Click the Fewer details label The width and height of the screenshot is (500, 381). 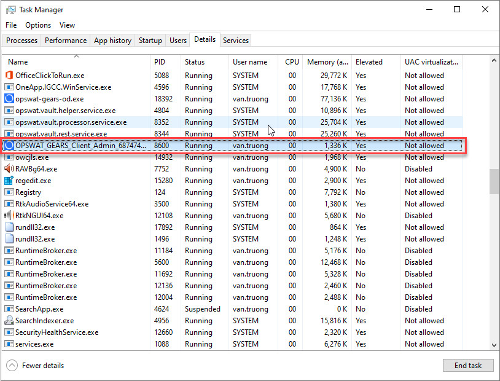pos(43,366)
